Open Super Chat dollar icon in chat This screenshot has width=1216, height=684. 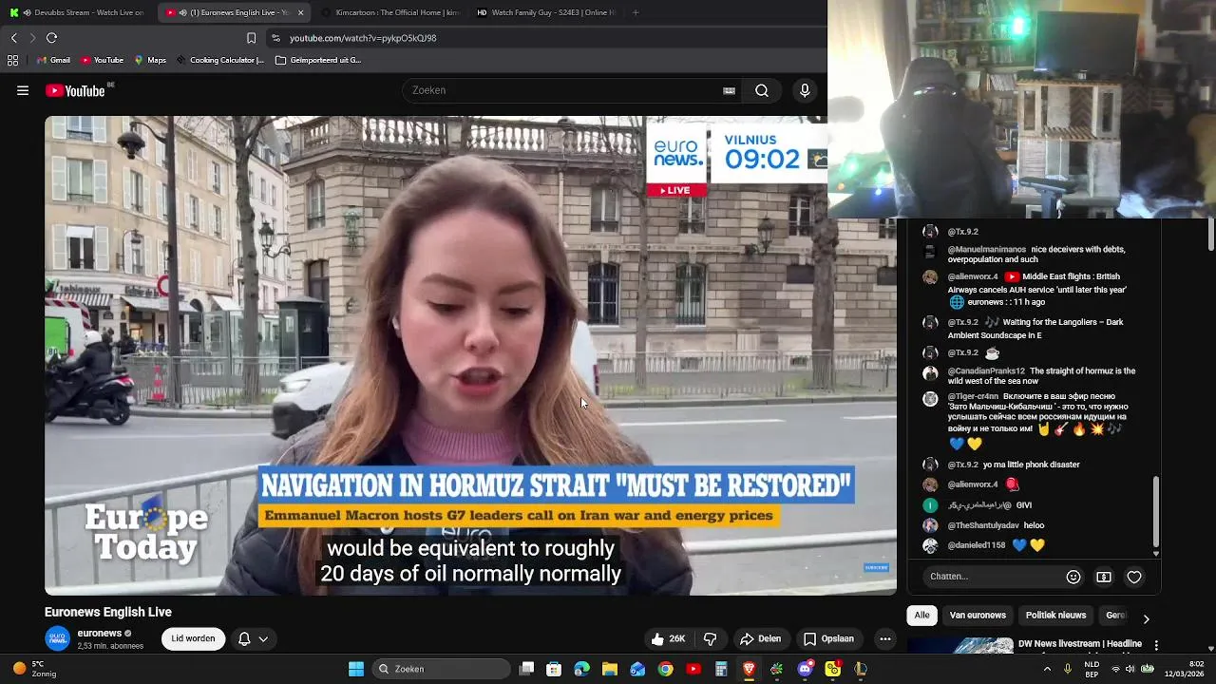(x=1104, y=577)
